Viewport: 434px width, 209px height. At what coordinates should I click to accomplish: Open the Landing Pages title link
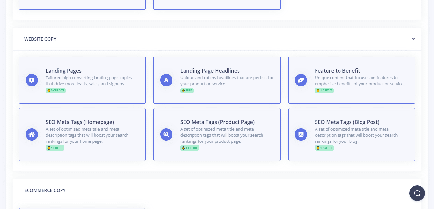63,71
